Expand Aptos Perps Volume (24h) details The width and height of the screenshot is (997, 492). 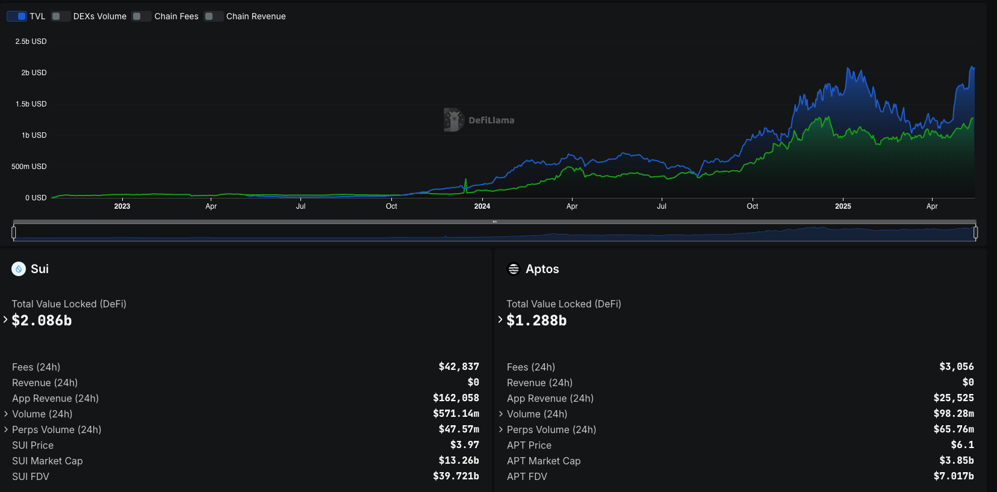(501, 429)
